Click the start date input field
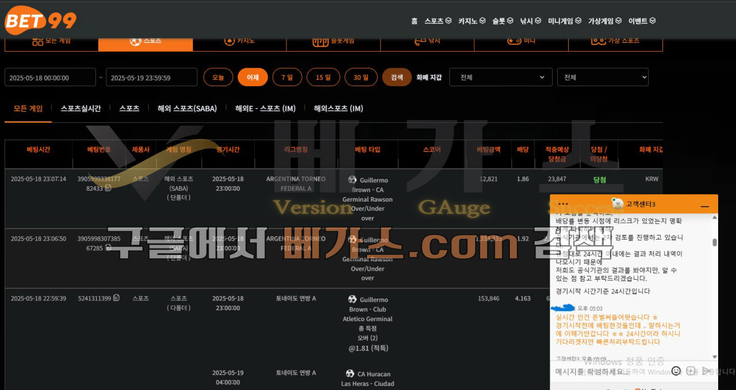The height and width of the screenshot is (390, 736). 50,77
